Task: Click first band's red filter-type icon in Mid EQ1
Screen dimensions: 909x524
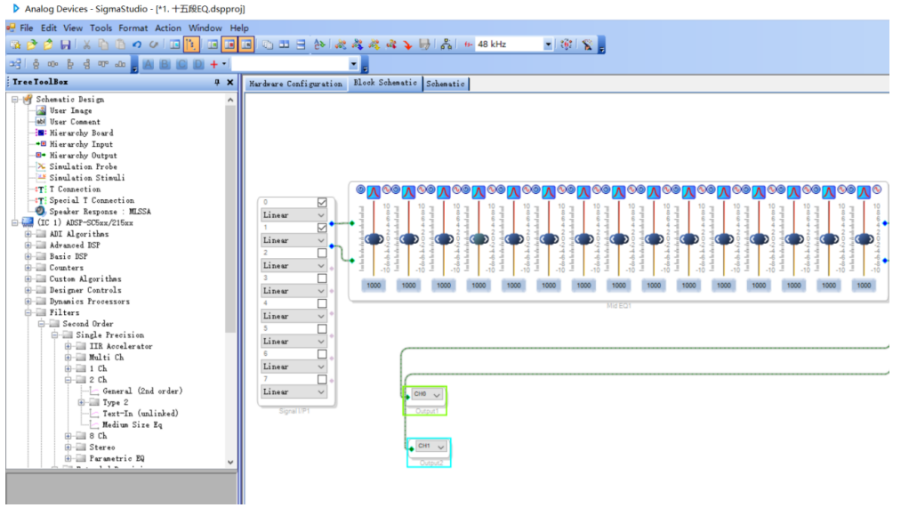Action: click(374, 192)
